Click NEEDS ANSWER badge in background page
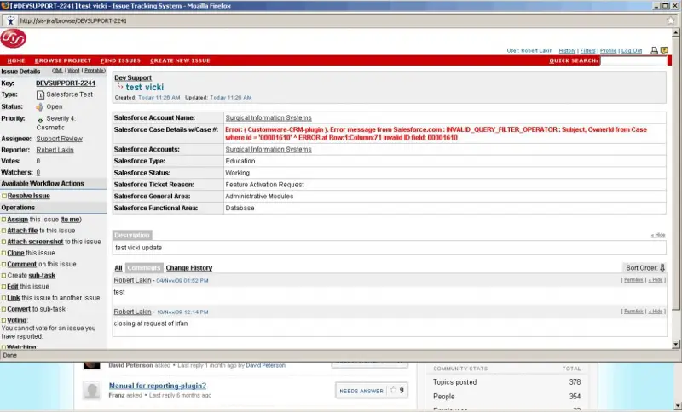Screen dimensions: 682x412 pyautogui.click(x=361, y=391)
